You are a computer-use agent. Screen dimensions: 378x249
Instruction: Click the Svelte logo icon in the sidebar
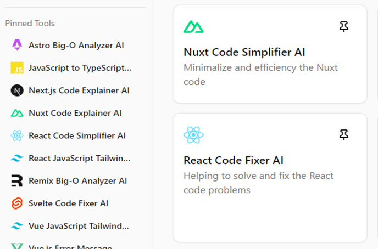(x=17, y=203)
